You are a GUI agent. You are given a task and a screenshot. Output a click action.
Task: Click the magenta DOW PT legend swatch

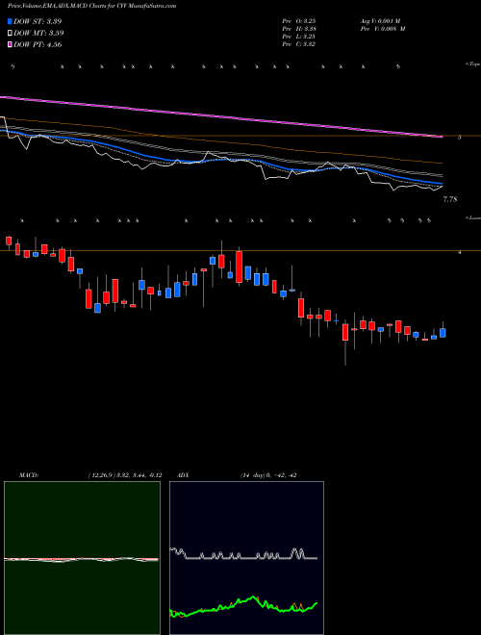11,44
